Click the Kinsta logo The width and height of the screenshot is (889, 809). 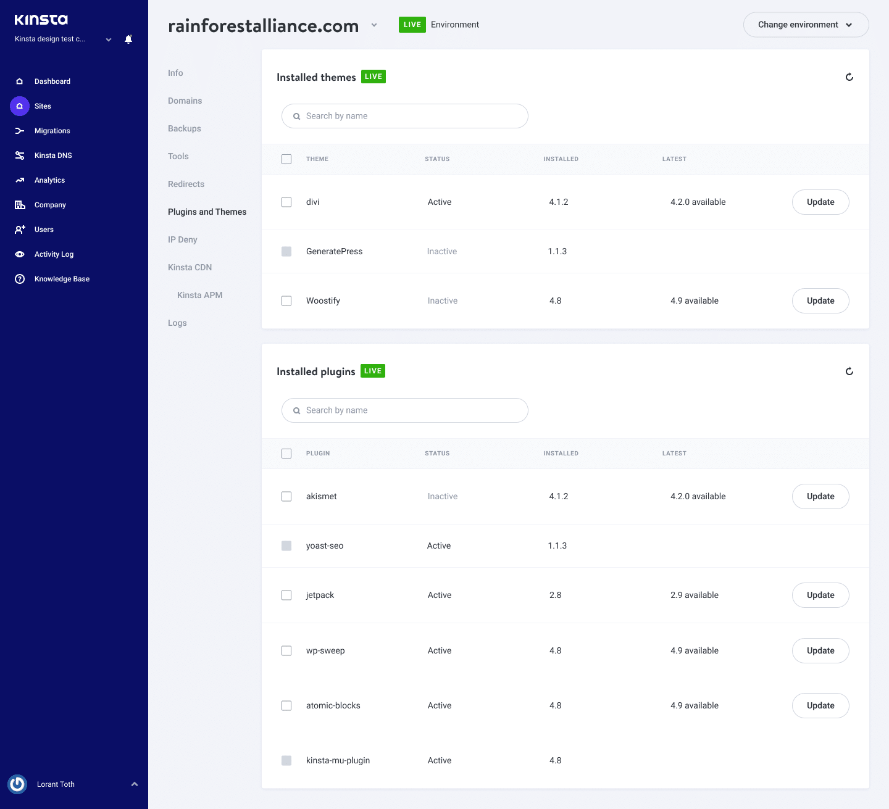pos(41,20)
